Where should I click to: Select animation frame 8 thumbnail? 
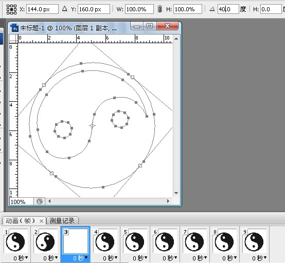(224, 241)
